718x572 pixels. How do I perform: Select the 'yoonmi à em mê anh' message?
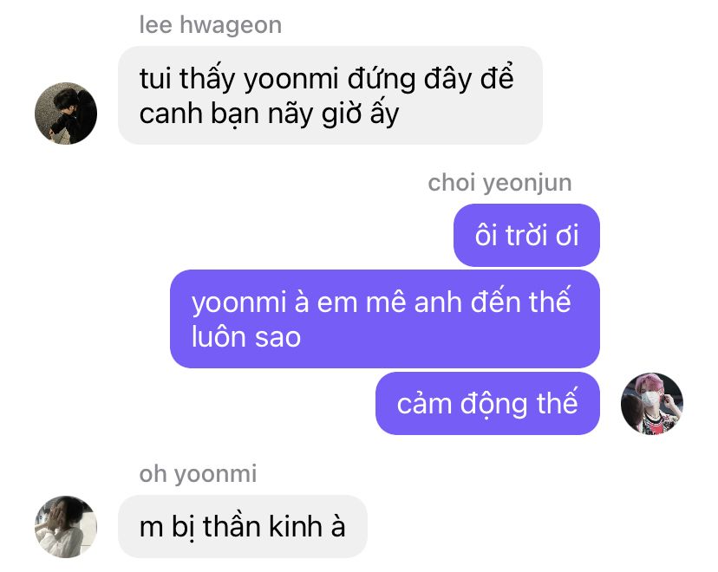coord(385,319)
